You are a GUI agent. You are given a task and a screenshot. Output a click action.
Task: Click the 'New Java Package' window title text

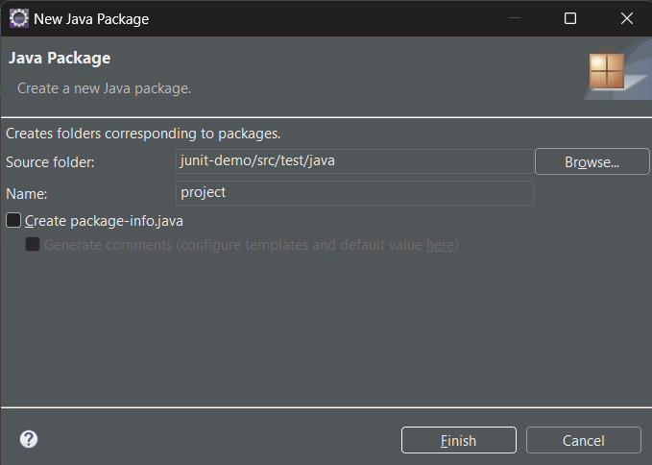pyautogui.click(x=91, y=18)
